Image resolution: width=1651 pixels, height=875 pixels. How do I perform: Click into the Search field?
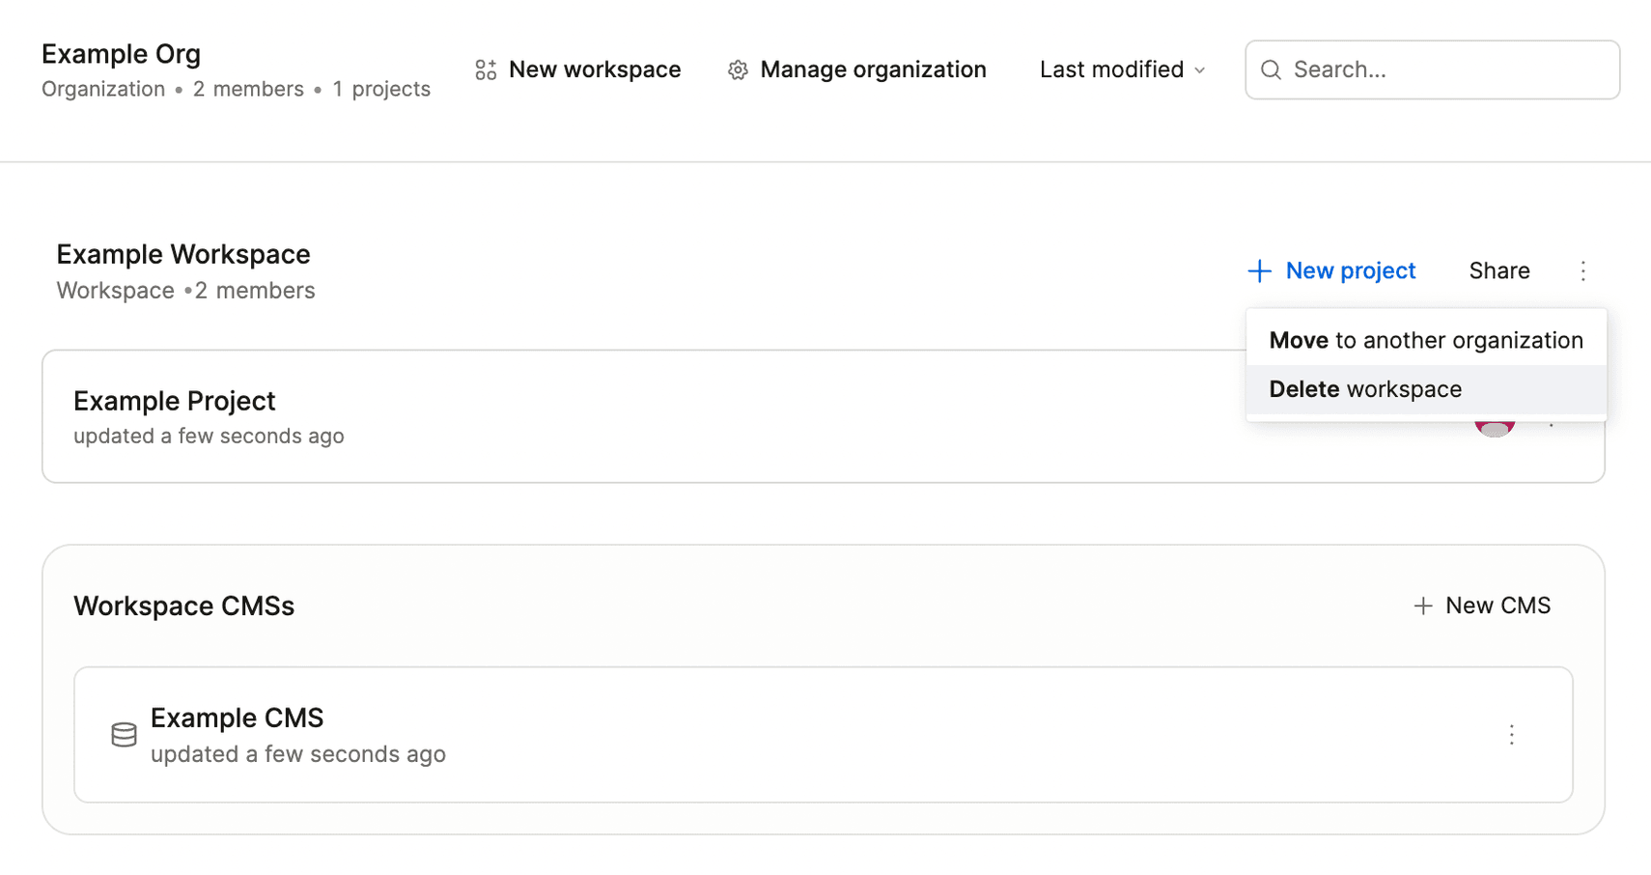click(x=1432, y=70)
